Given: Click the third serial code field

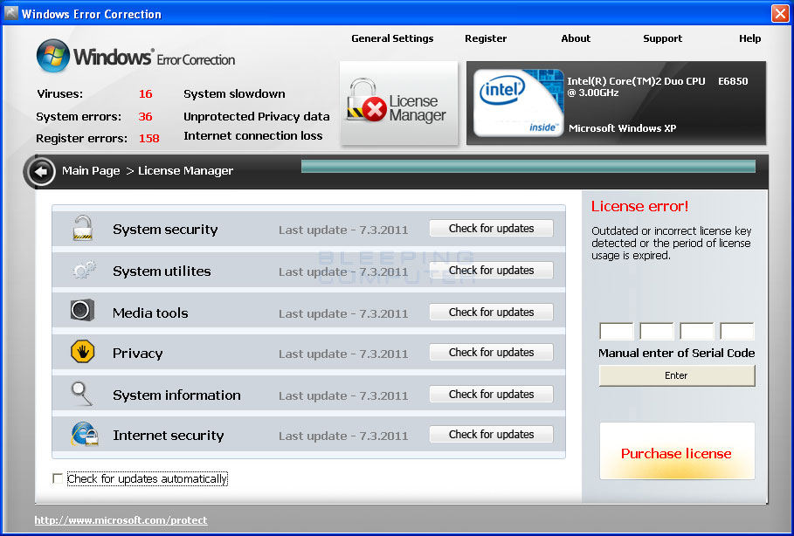Looking at the screenshot, I should tap(697, 331).
